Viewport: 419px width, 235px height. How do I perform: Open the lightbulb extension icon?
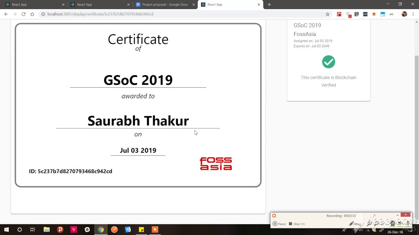tap(356, 14)
